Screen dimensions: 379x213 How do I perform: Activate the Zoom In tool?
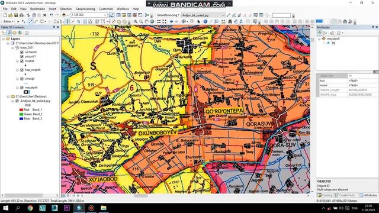point(136,21)
